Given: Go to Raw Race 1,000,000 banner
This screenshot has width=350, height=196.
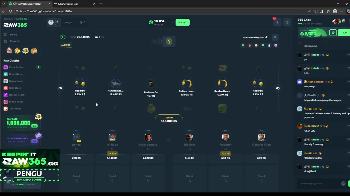Looking at the screenshot, I should [x=22, y=123].
